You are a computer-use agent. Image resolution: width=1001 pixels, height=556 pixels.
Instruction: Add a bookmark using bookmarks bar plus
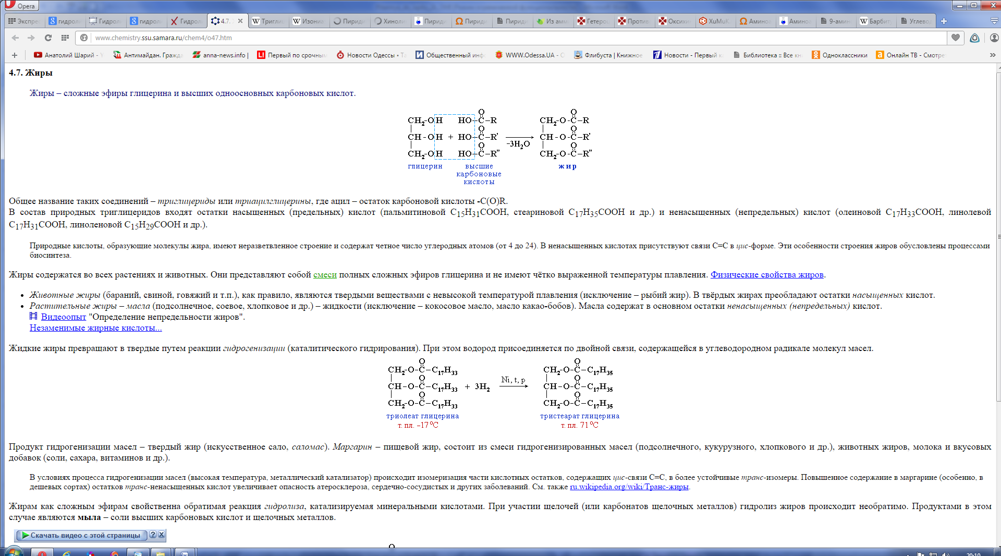point(15,55)
